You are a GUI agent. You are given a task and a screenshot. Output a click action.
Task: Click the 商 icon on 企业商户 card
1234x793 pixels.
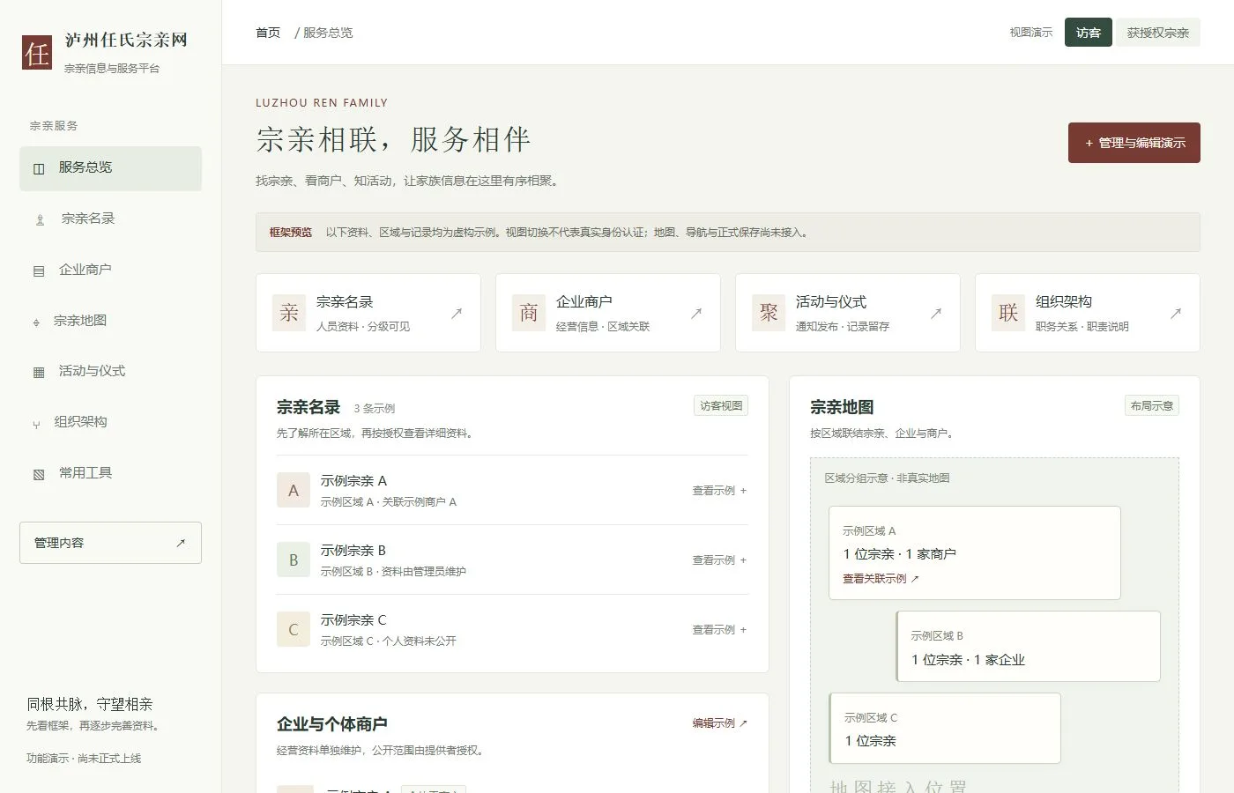[529, 313]
